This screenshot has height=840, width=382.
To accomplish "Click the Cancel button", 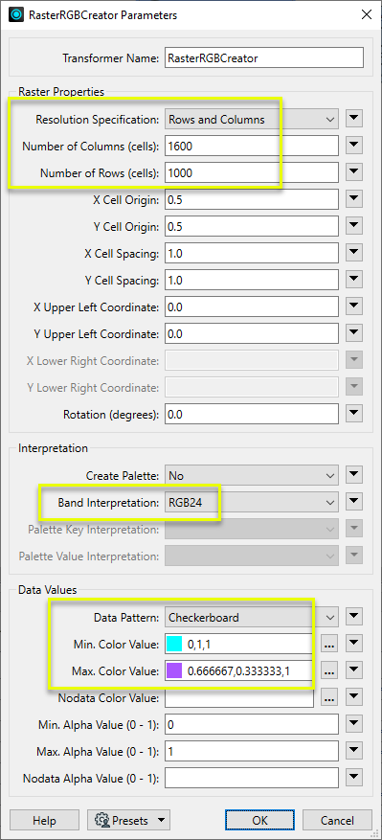I will point(338,820).
